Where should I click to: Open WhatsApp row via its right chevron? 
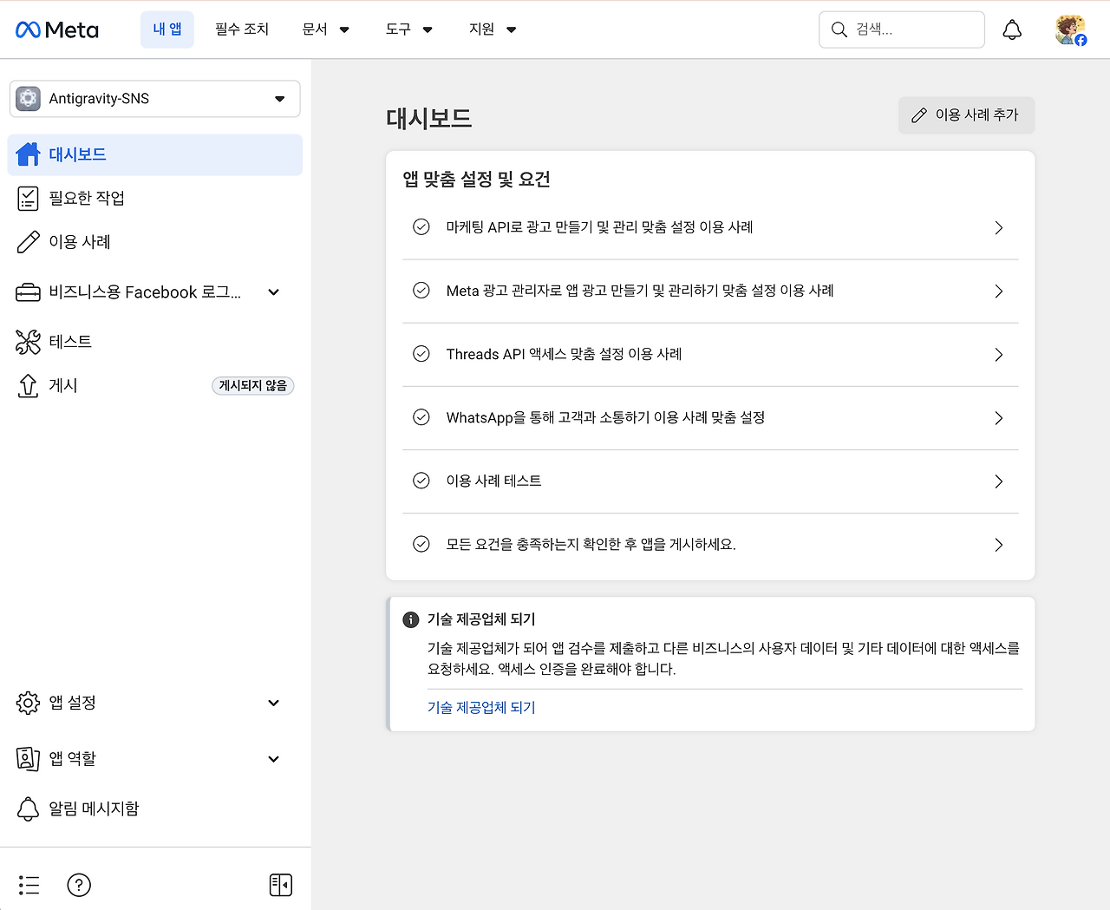[x=999, y=417]
